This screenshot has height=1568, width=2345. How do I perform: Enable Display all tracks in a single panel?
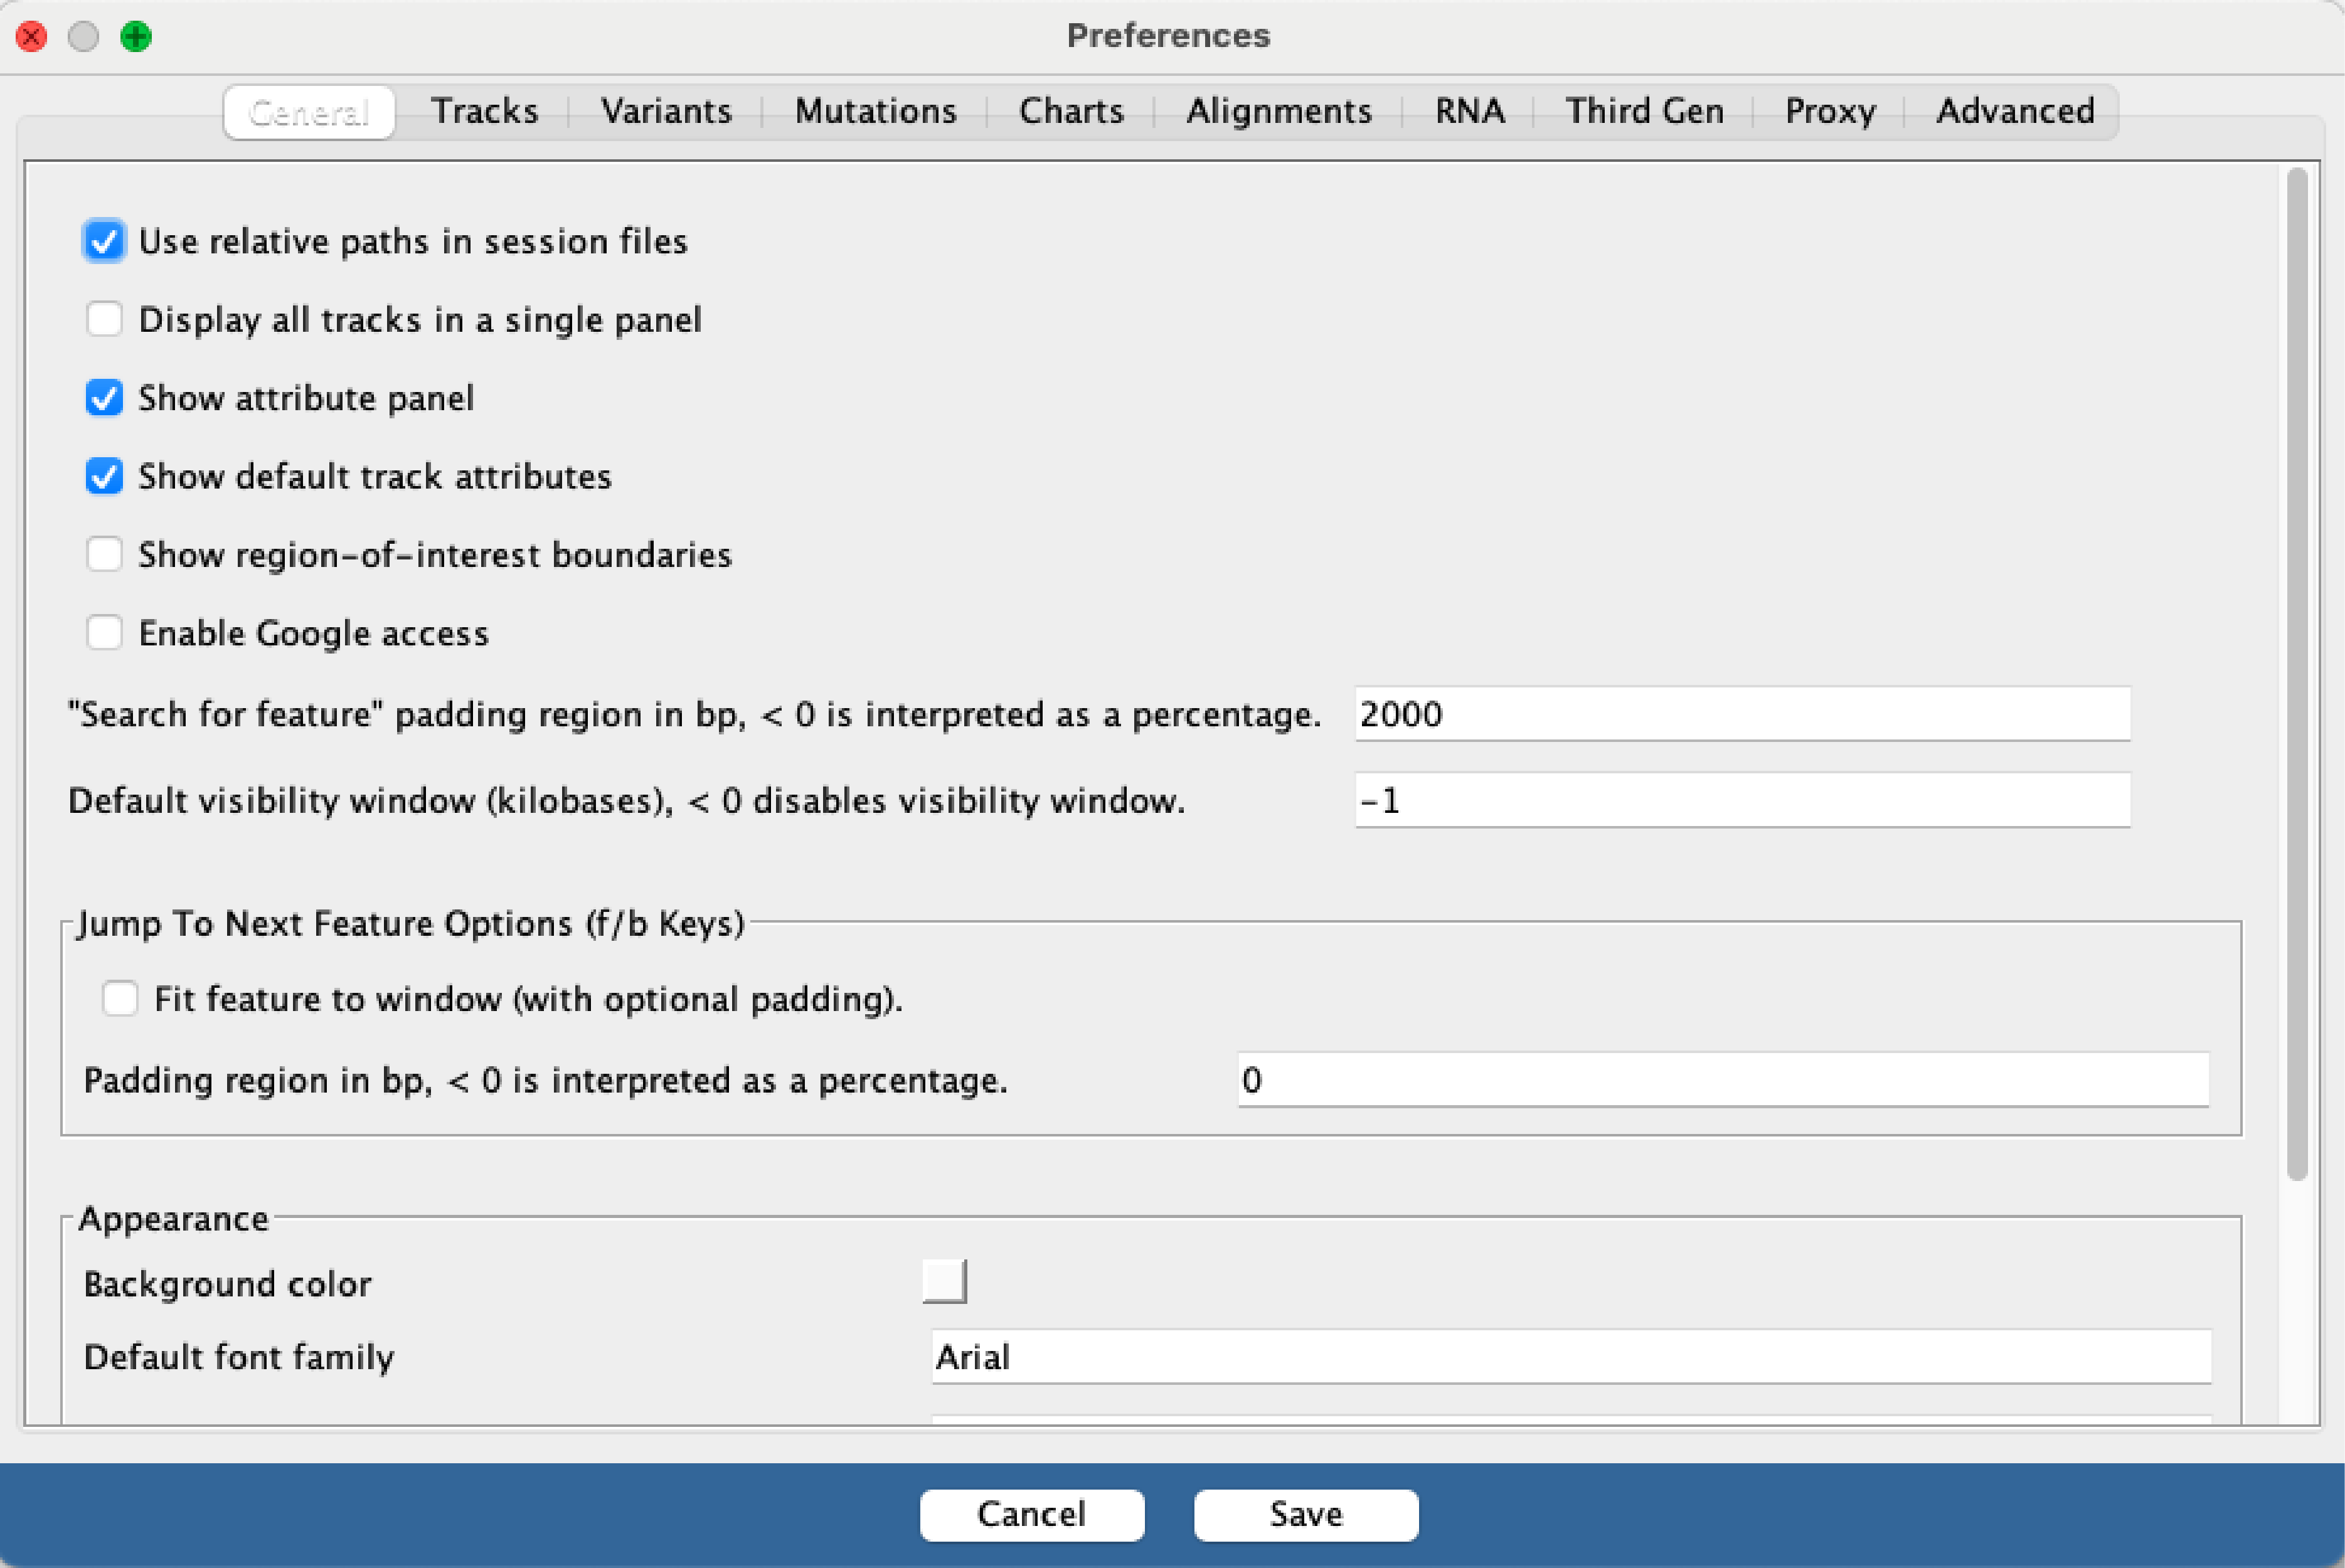pos(104,320)
